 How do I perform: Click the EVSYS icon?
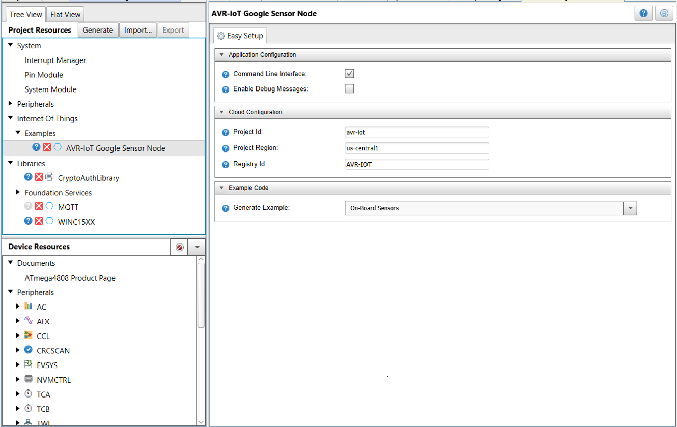pos(29,364)
